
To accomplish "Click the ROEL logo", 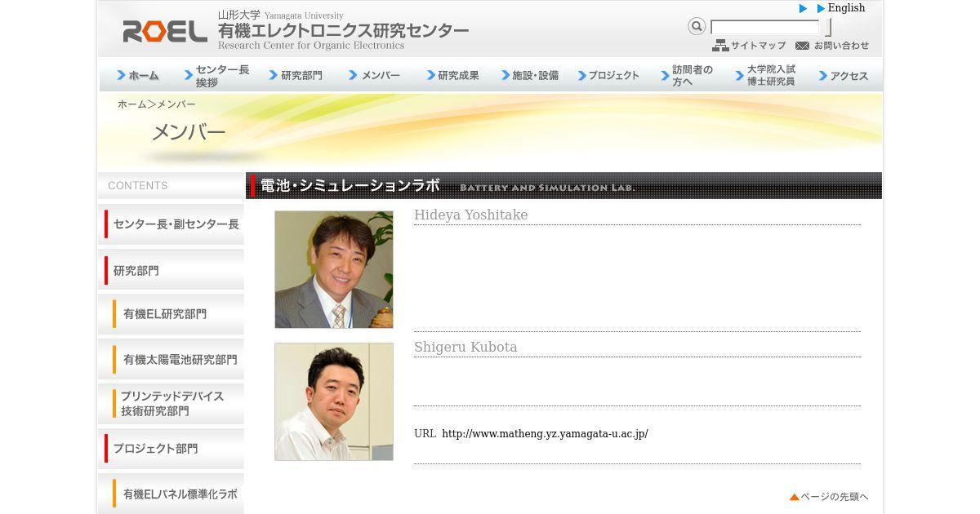I will (165, 31).
